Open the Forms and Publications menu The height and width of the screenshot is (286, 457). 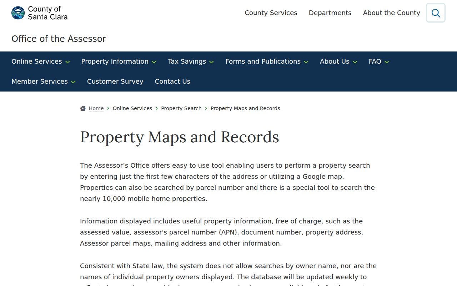click(x=263, y=61)
